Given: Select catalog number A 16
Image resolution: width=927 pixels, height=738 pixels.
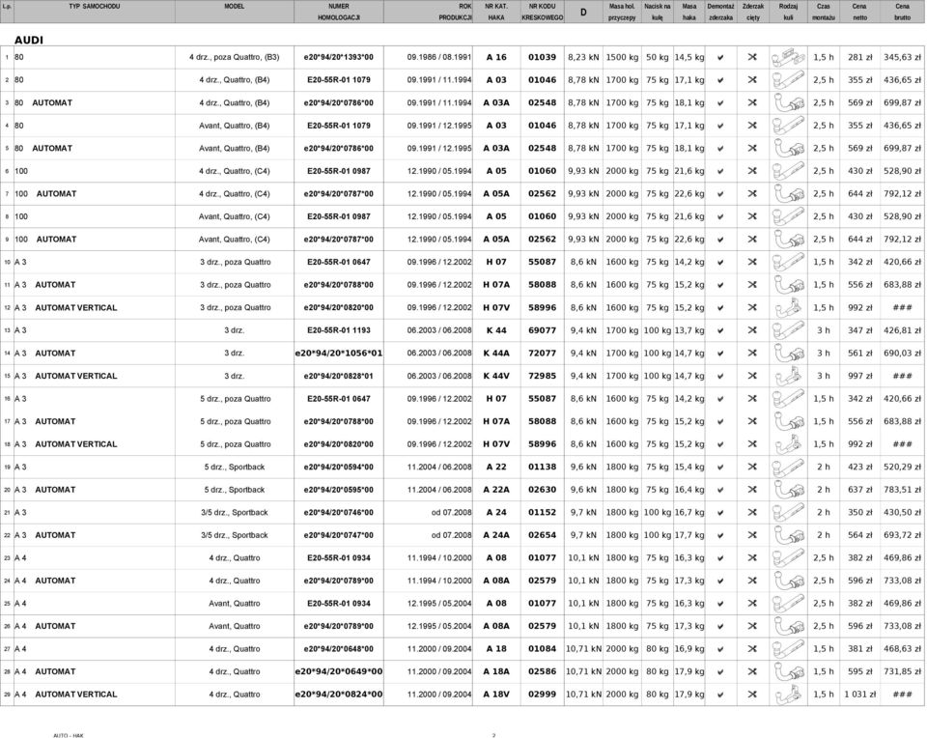Looking at the screenshot, I should [496, 57].
